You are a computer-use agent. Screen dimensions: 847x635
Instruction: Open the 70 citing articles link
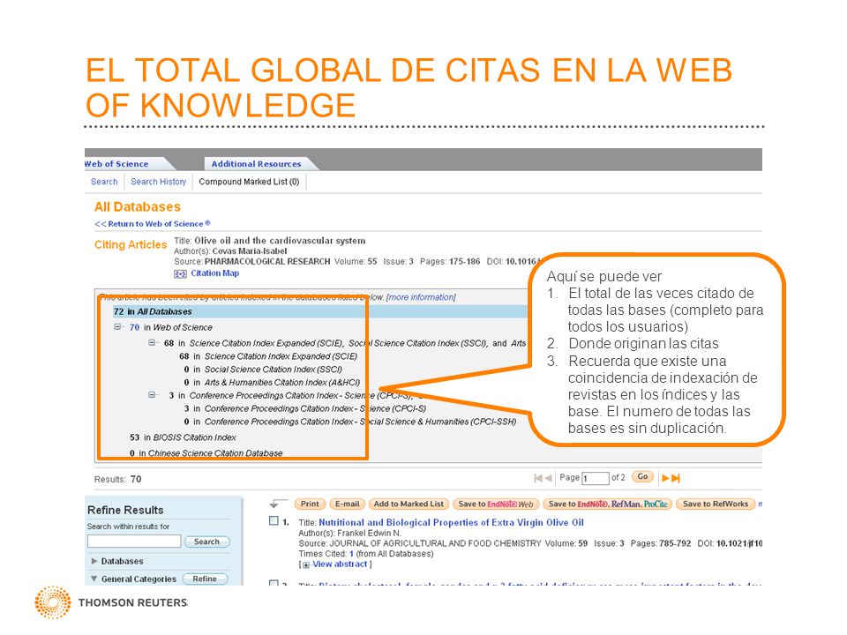[x=134, y=327]
